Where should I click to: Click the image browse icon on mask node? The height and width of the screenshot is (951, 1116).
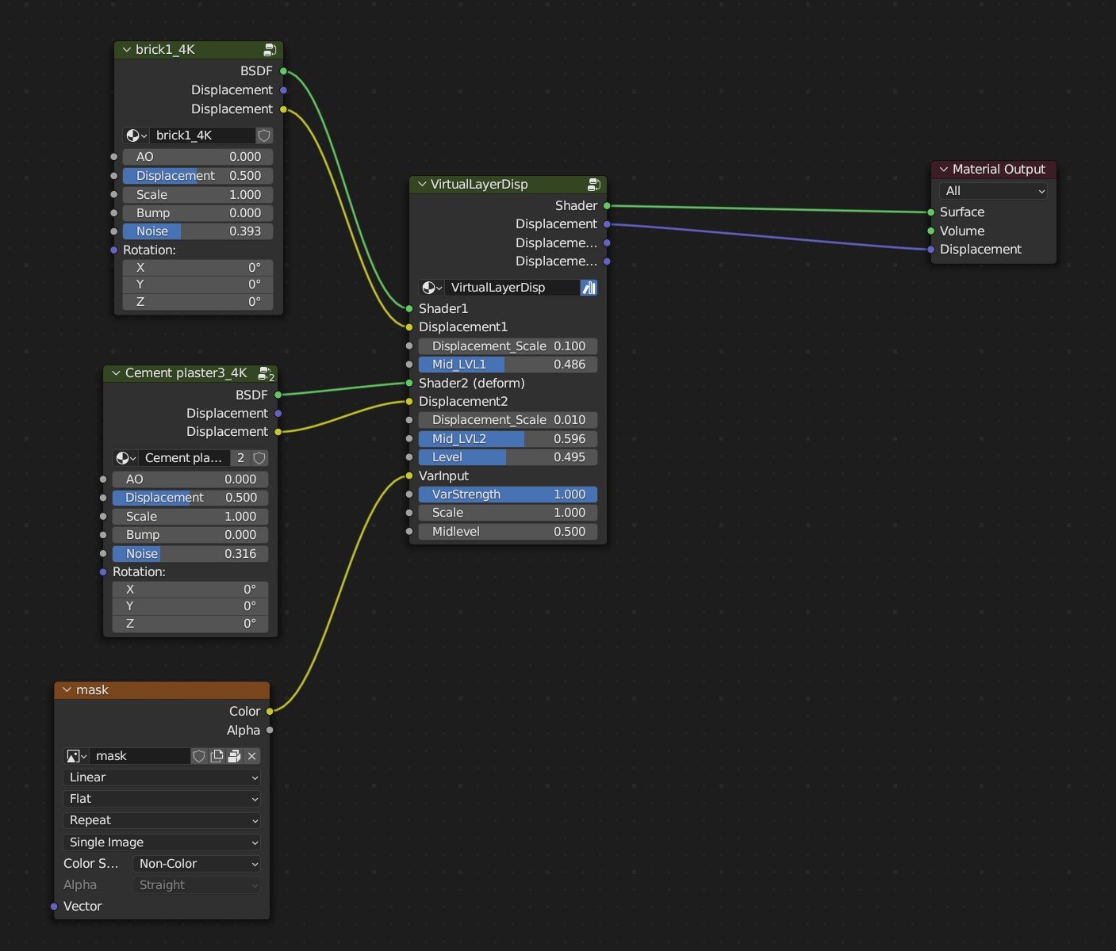tap(75, 755)
